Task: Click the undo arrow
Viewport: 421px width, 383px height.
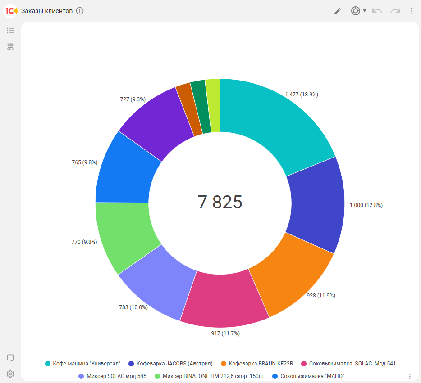Action: 377,11
